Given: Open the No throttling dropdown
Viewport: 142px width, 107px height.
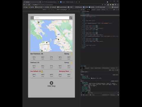Looking at the screenshot, I should pyautogui.click(x=64, y=10).
